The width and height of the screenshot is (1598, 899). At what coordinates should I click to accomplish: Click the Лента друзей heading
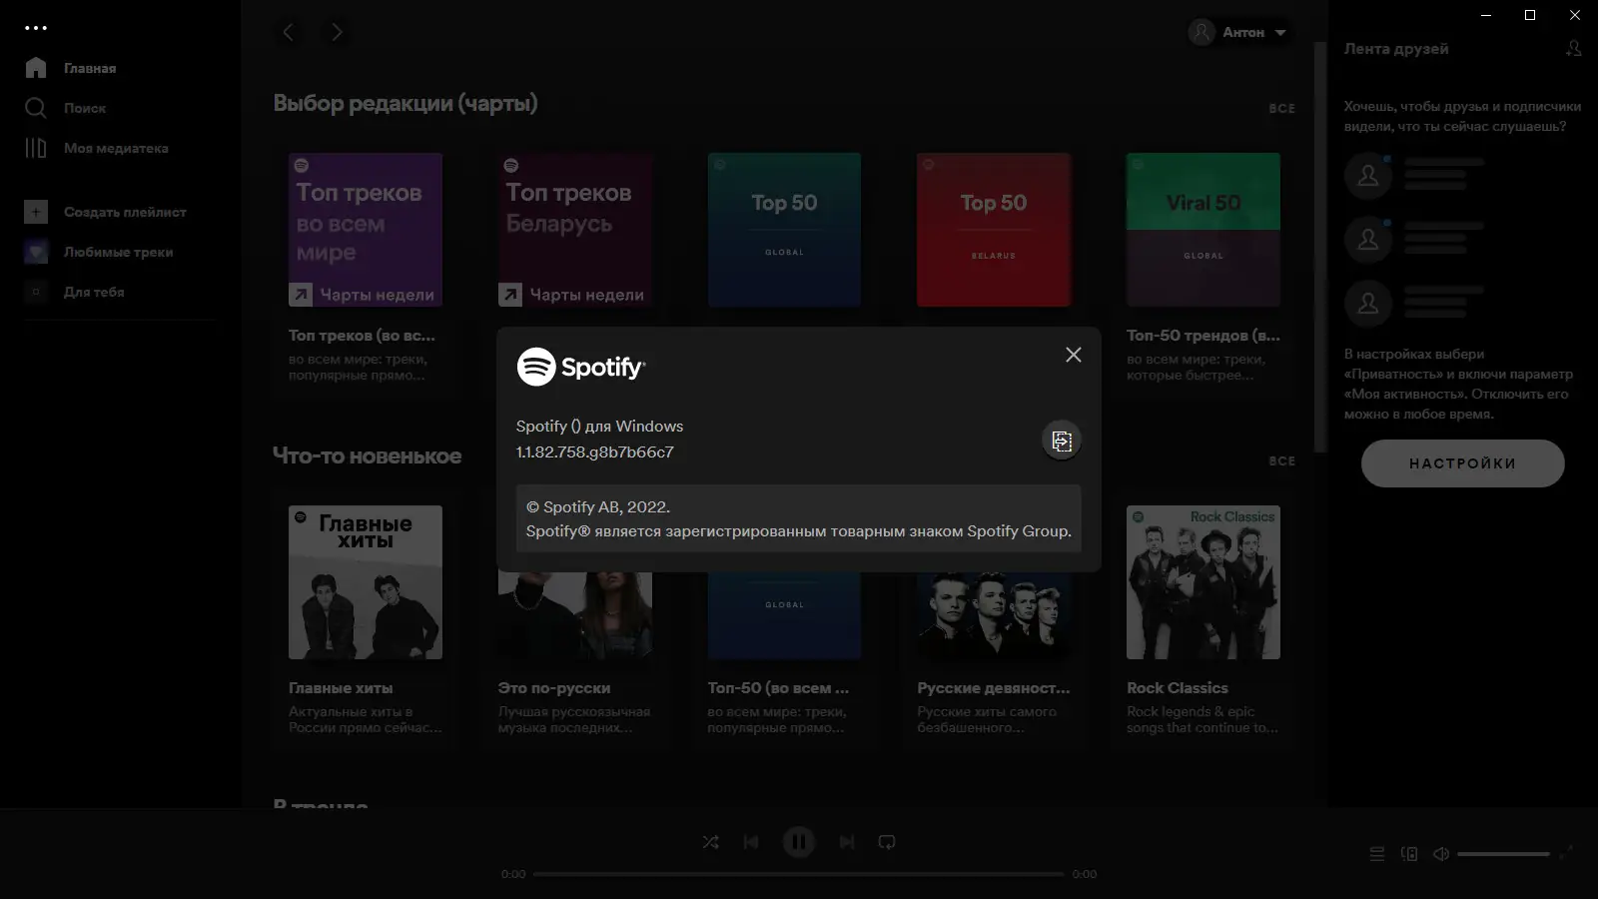[x=1396, y=49]
